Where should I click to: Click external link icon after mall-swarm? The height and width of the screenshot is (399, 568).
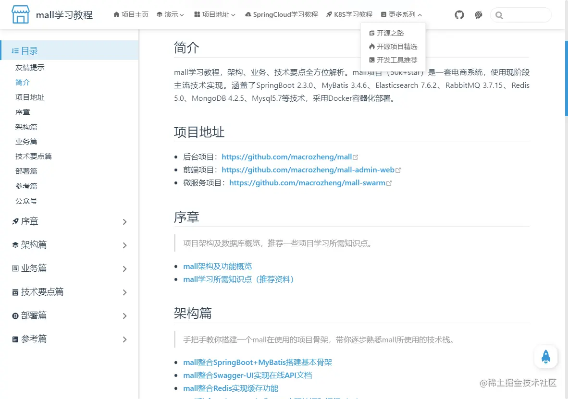click(x=389, y=183)
